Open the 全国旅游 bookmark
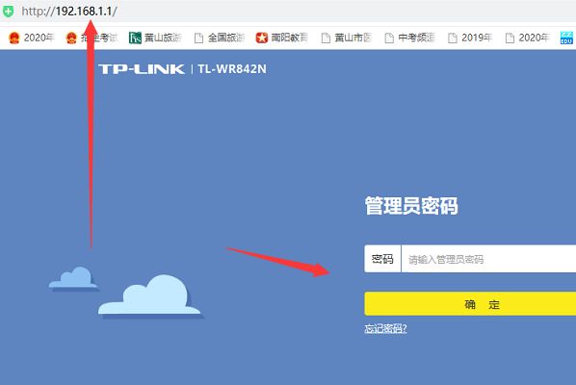Image resolution: width=576 pixels, height=385 pixels. [x=220, y=38]
